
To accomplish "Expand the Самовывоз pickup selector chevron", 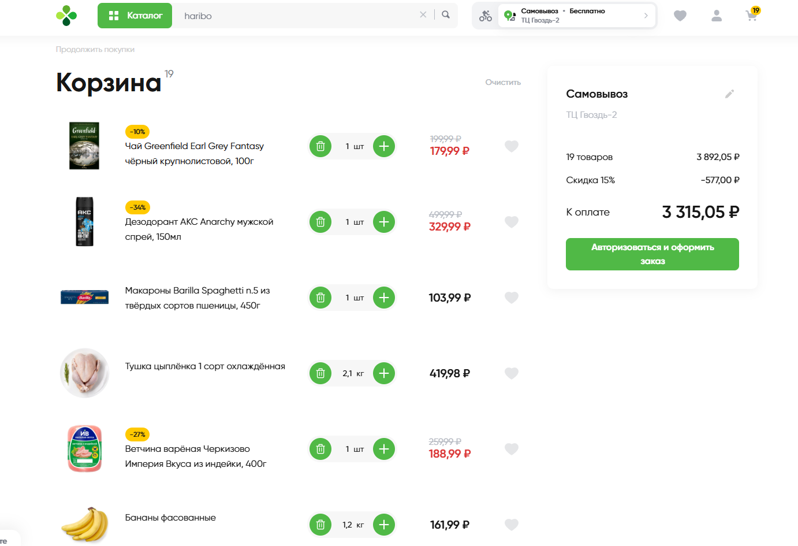I will click(646, 16).
